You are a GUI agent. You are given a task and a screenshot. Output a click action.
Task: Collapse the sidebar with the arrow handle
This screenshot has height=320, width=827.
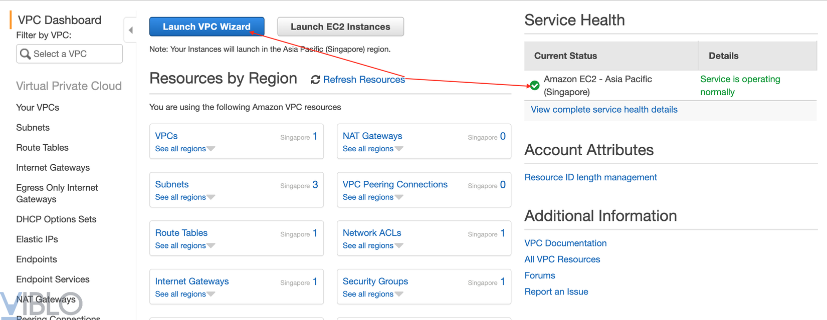(x=130, y=30)
